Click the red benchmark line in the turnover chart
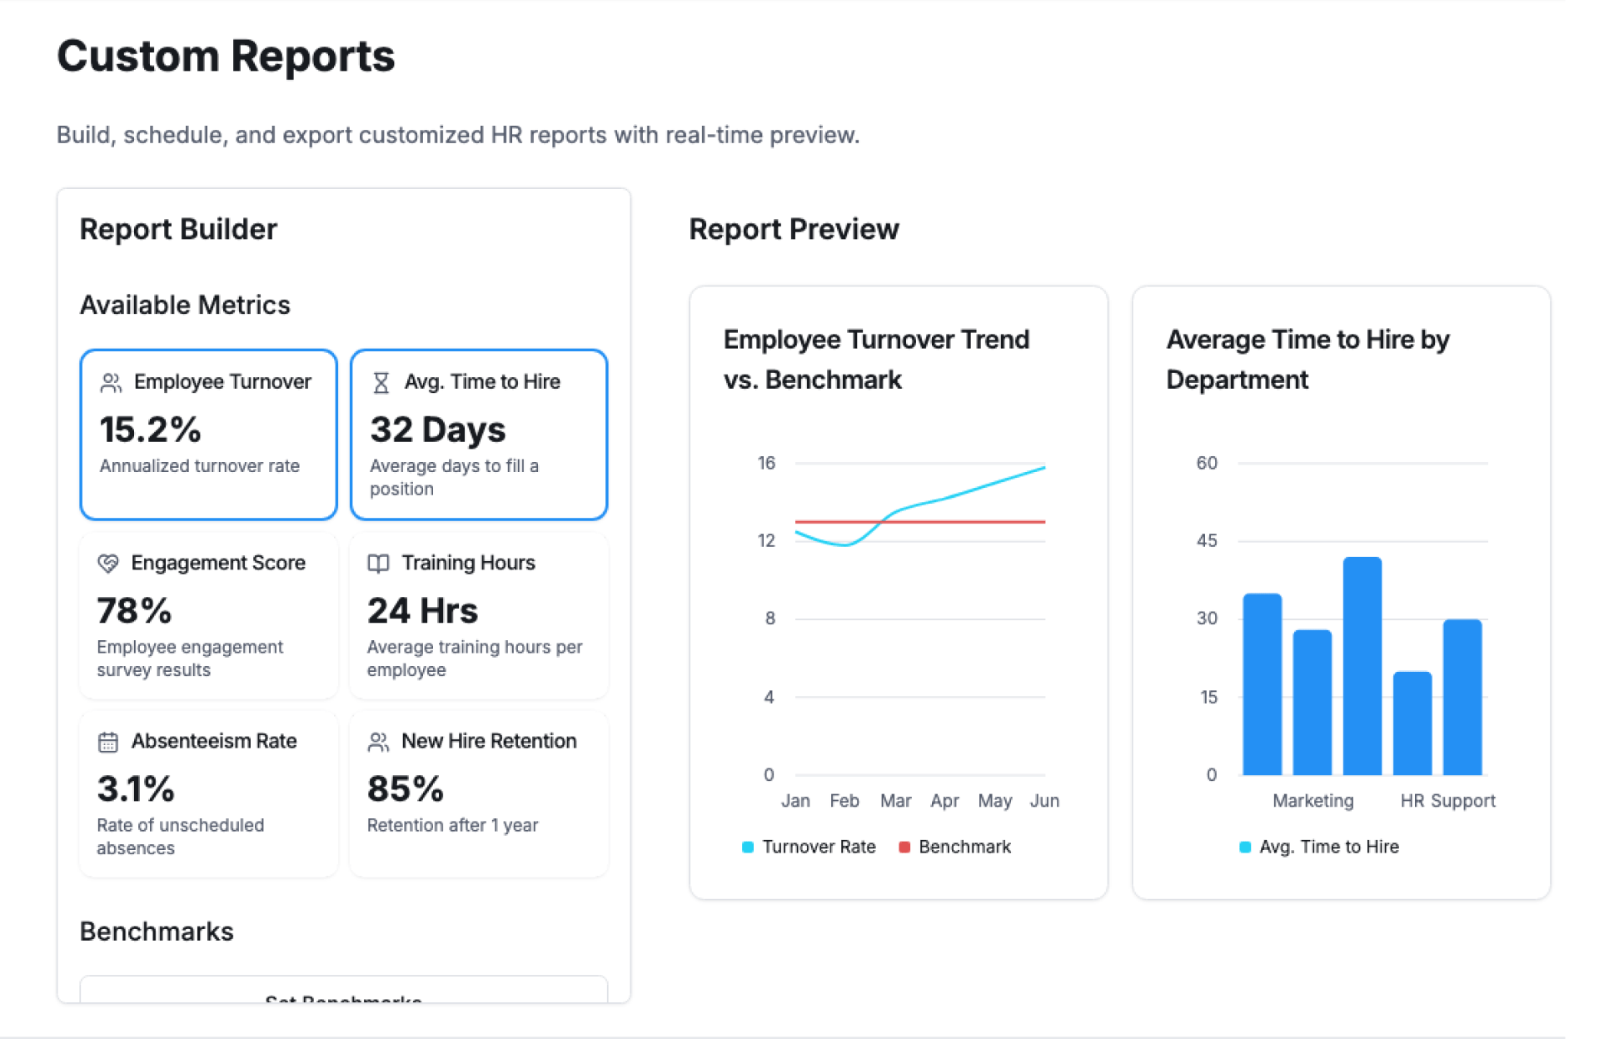Image resolution: width=1599 pixels, height=1039 pixels. [x=983, y=522]
